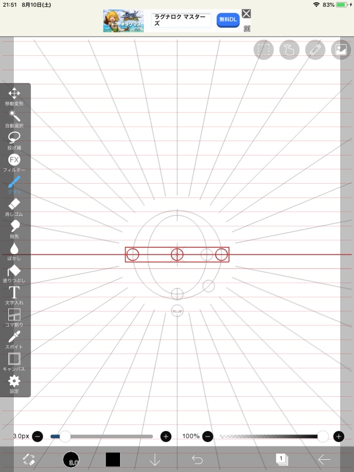Select the Eyedropper (スポイト) tool
354x472 pixels.
point(14,340)
